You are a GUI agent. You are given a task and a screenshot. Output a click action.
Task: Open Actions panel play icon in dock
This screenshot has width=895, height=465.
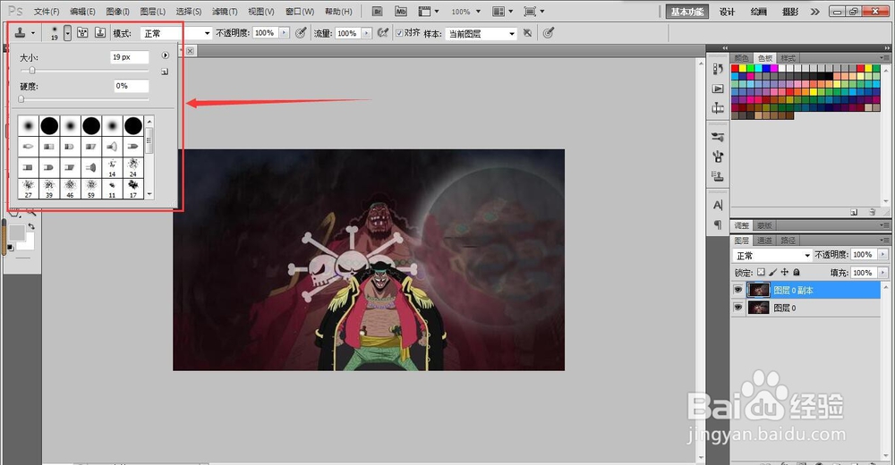pyautogui.click(x=718, y=89)
